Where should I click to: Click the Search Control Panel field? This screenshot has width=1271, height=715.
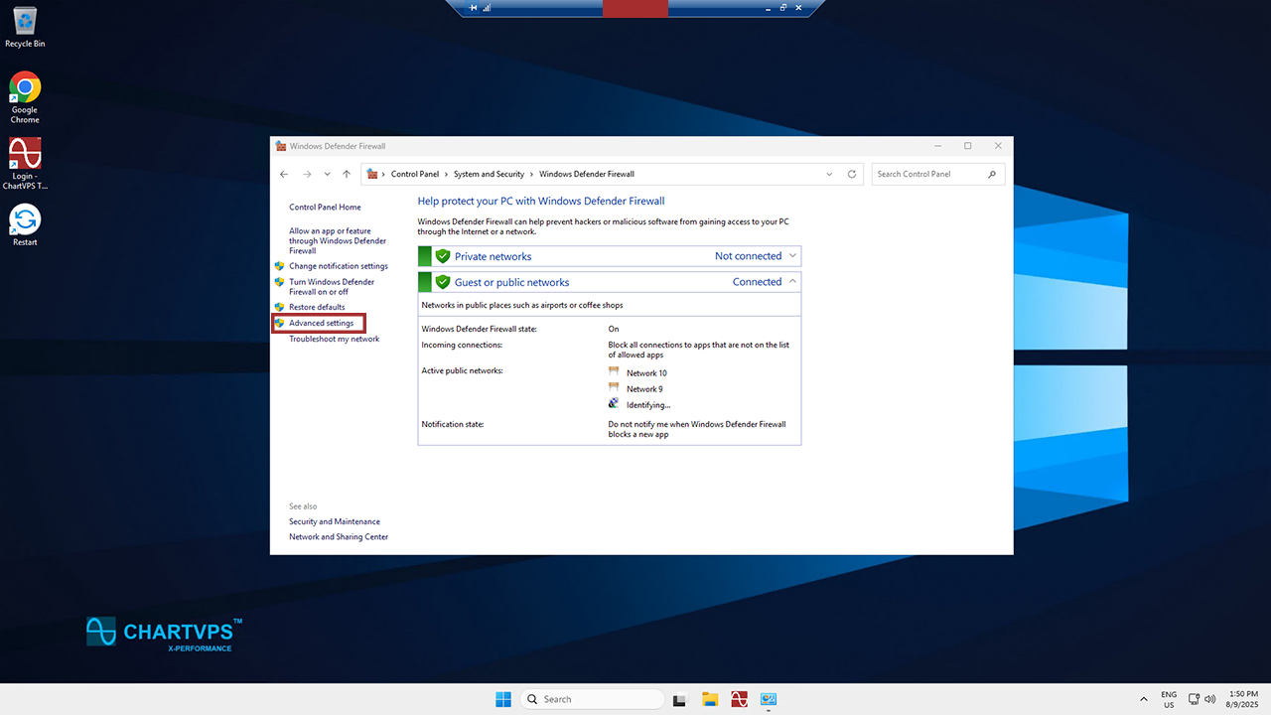(x=928, y=174)
